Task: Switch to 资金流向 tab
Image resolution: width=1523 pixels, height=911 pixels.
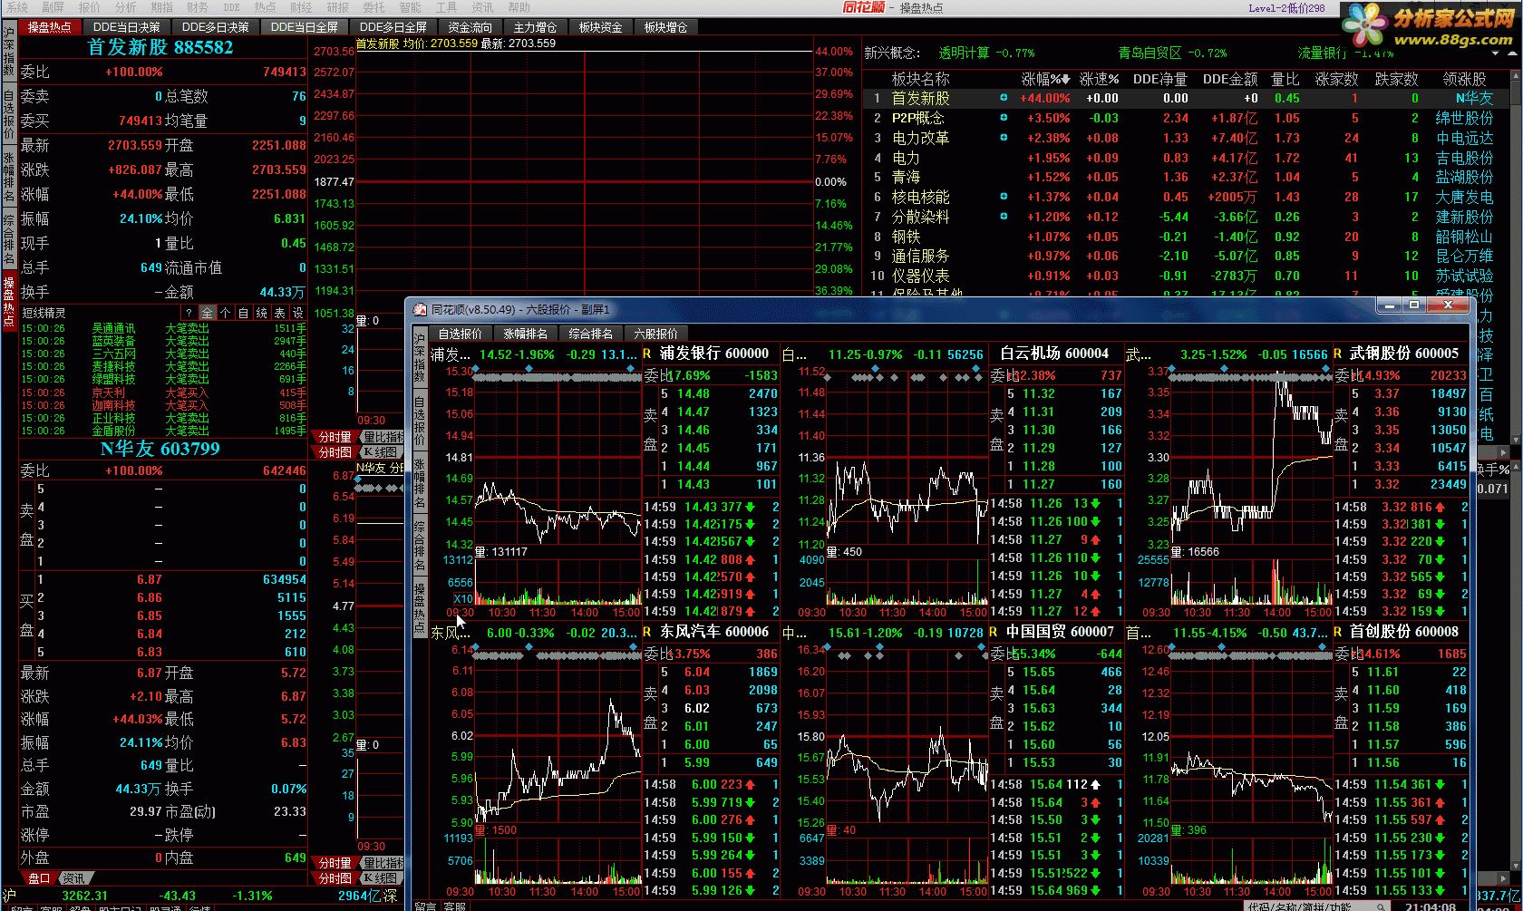Action: coord(470,27)
